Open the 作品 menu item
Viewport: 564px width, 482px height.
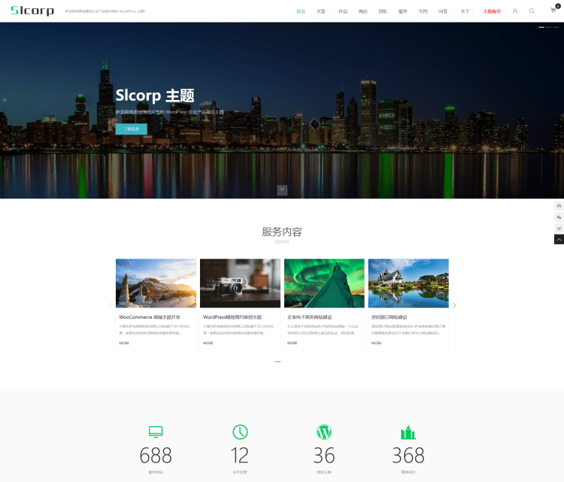pyautogui.click(x=343, y=11)
